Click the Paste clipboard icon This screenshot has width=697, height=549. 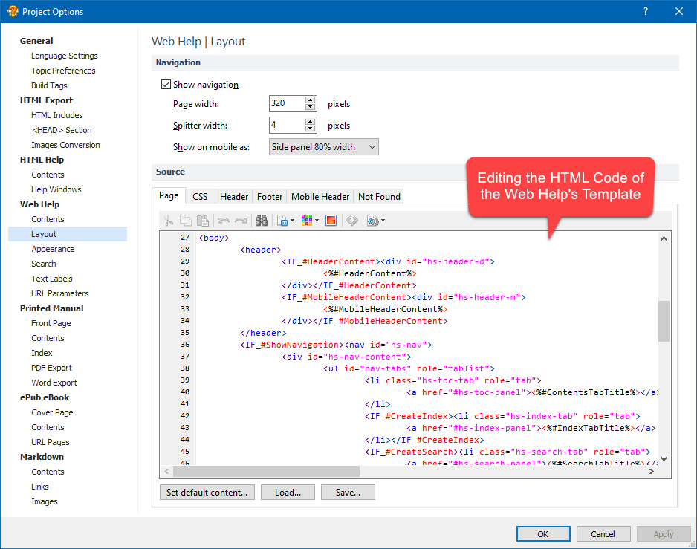tap(203, 221)
